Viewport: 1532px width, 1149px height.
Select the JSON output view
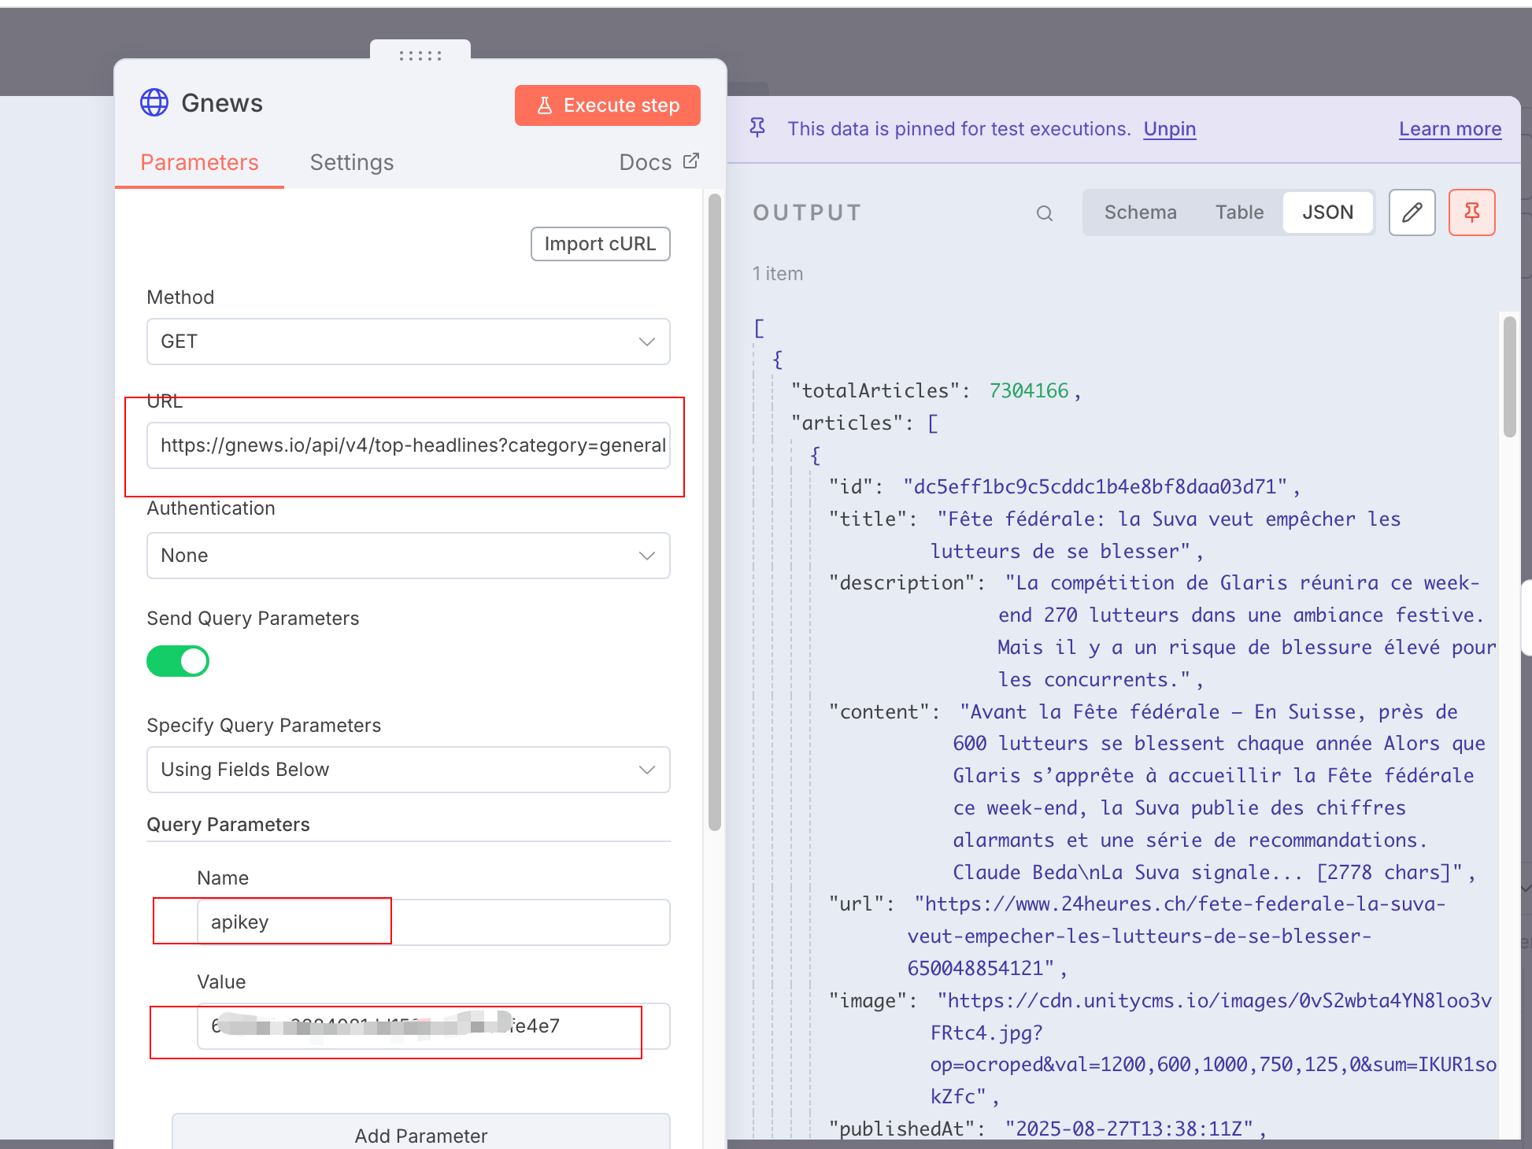click(x=1327, y=212)
